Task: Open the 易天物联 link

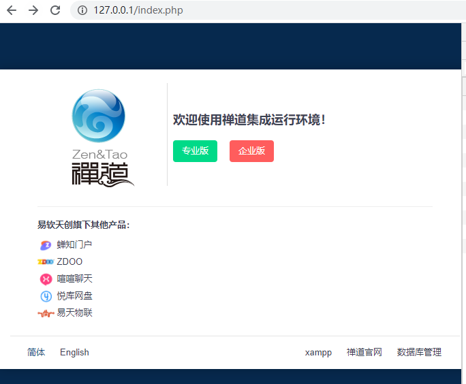Action: 74,313
